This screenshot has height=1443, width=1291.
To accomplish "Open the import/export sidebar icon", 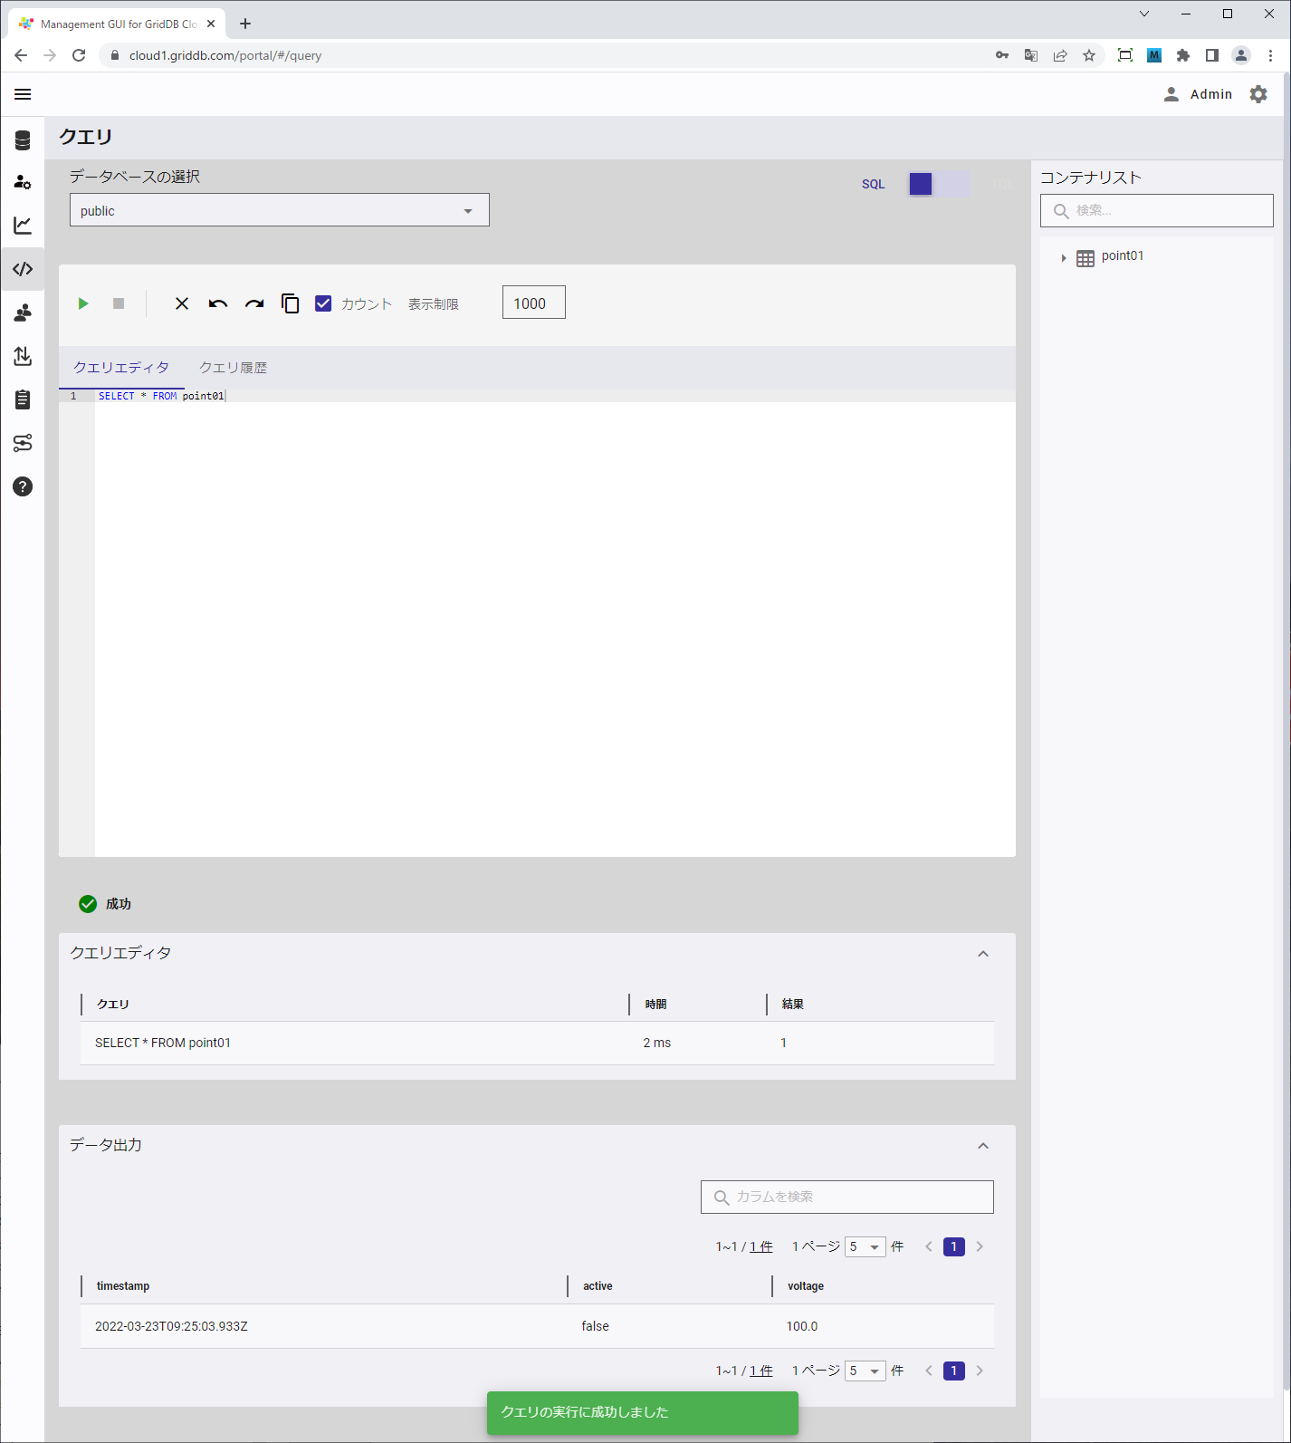I will pos(23,356).
